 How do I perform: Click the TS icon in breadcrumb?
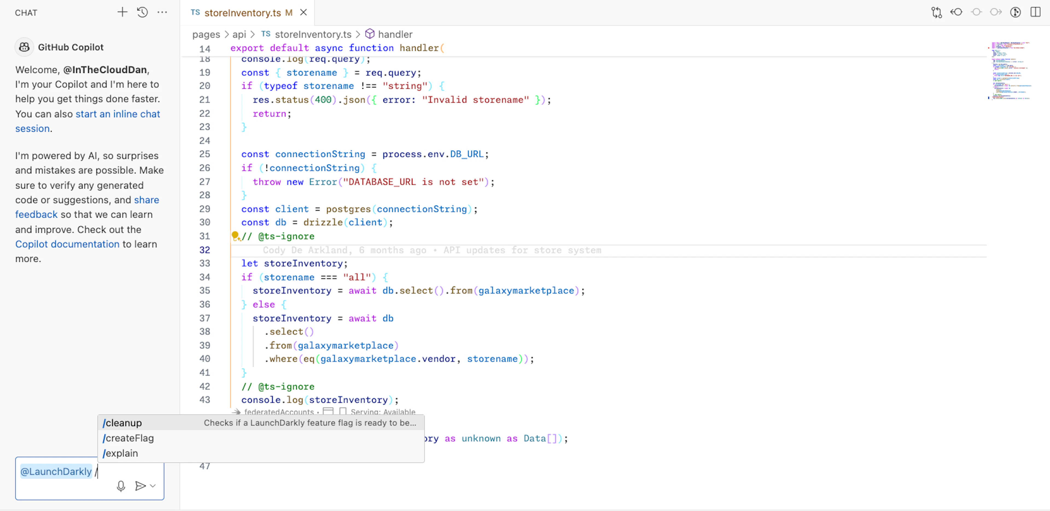(266, 34)
